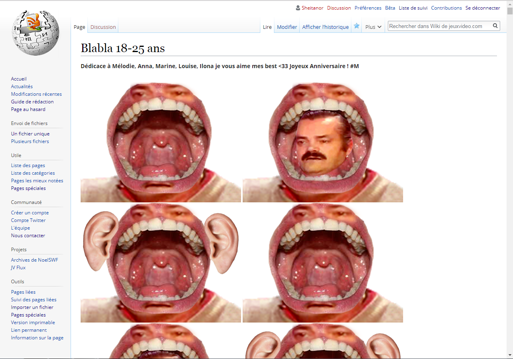Open Compte Twitter link
This screenshot has width=513, height=359.
pos(28,220)
